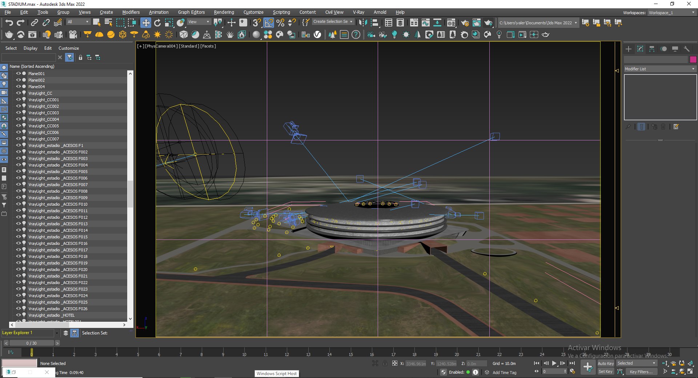
Task: Click the Select Link chain icon
Action: [34, 22]
